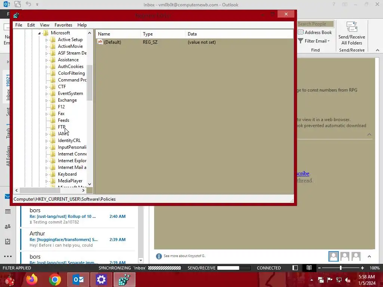Screen dimensions: 383x287
Task: Click the Type column header
Action: pos(163,34)
